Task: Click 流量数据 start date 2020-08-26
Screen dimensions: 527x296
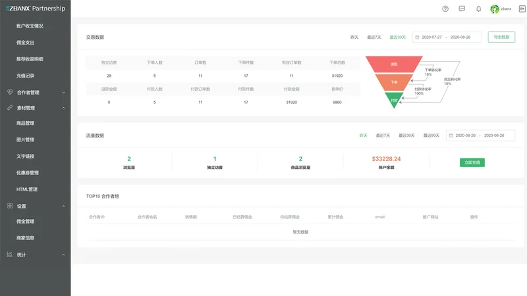Action: click(466, 136)
